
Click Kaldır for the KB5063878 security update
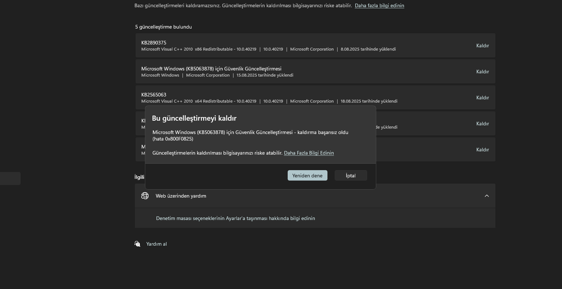tap(482, 72)
